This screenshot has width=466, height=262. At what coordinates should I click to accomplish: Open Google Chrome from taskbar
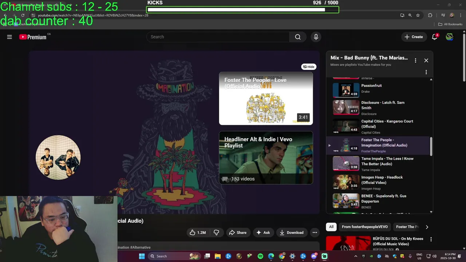pyautogui.click(x=282, y=256)
